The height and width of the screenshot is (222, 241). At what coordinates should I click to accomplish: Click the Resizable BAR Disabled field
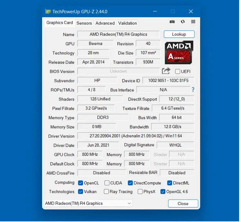point(177,173)
